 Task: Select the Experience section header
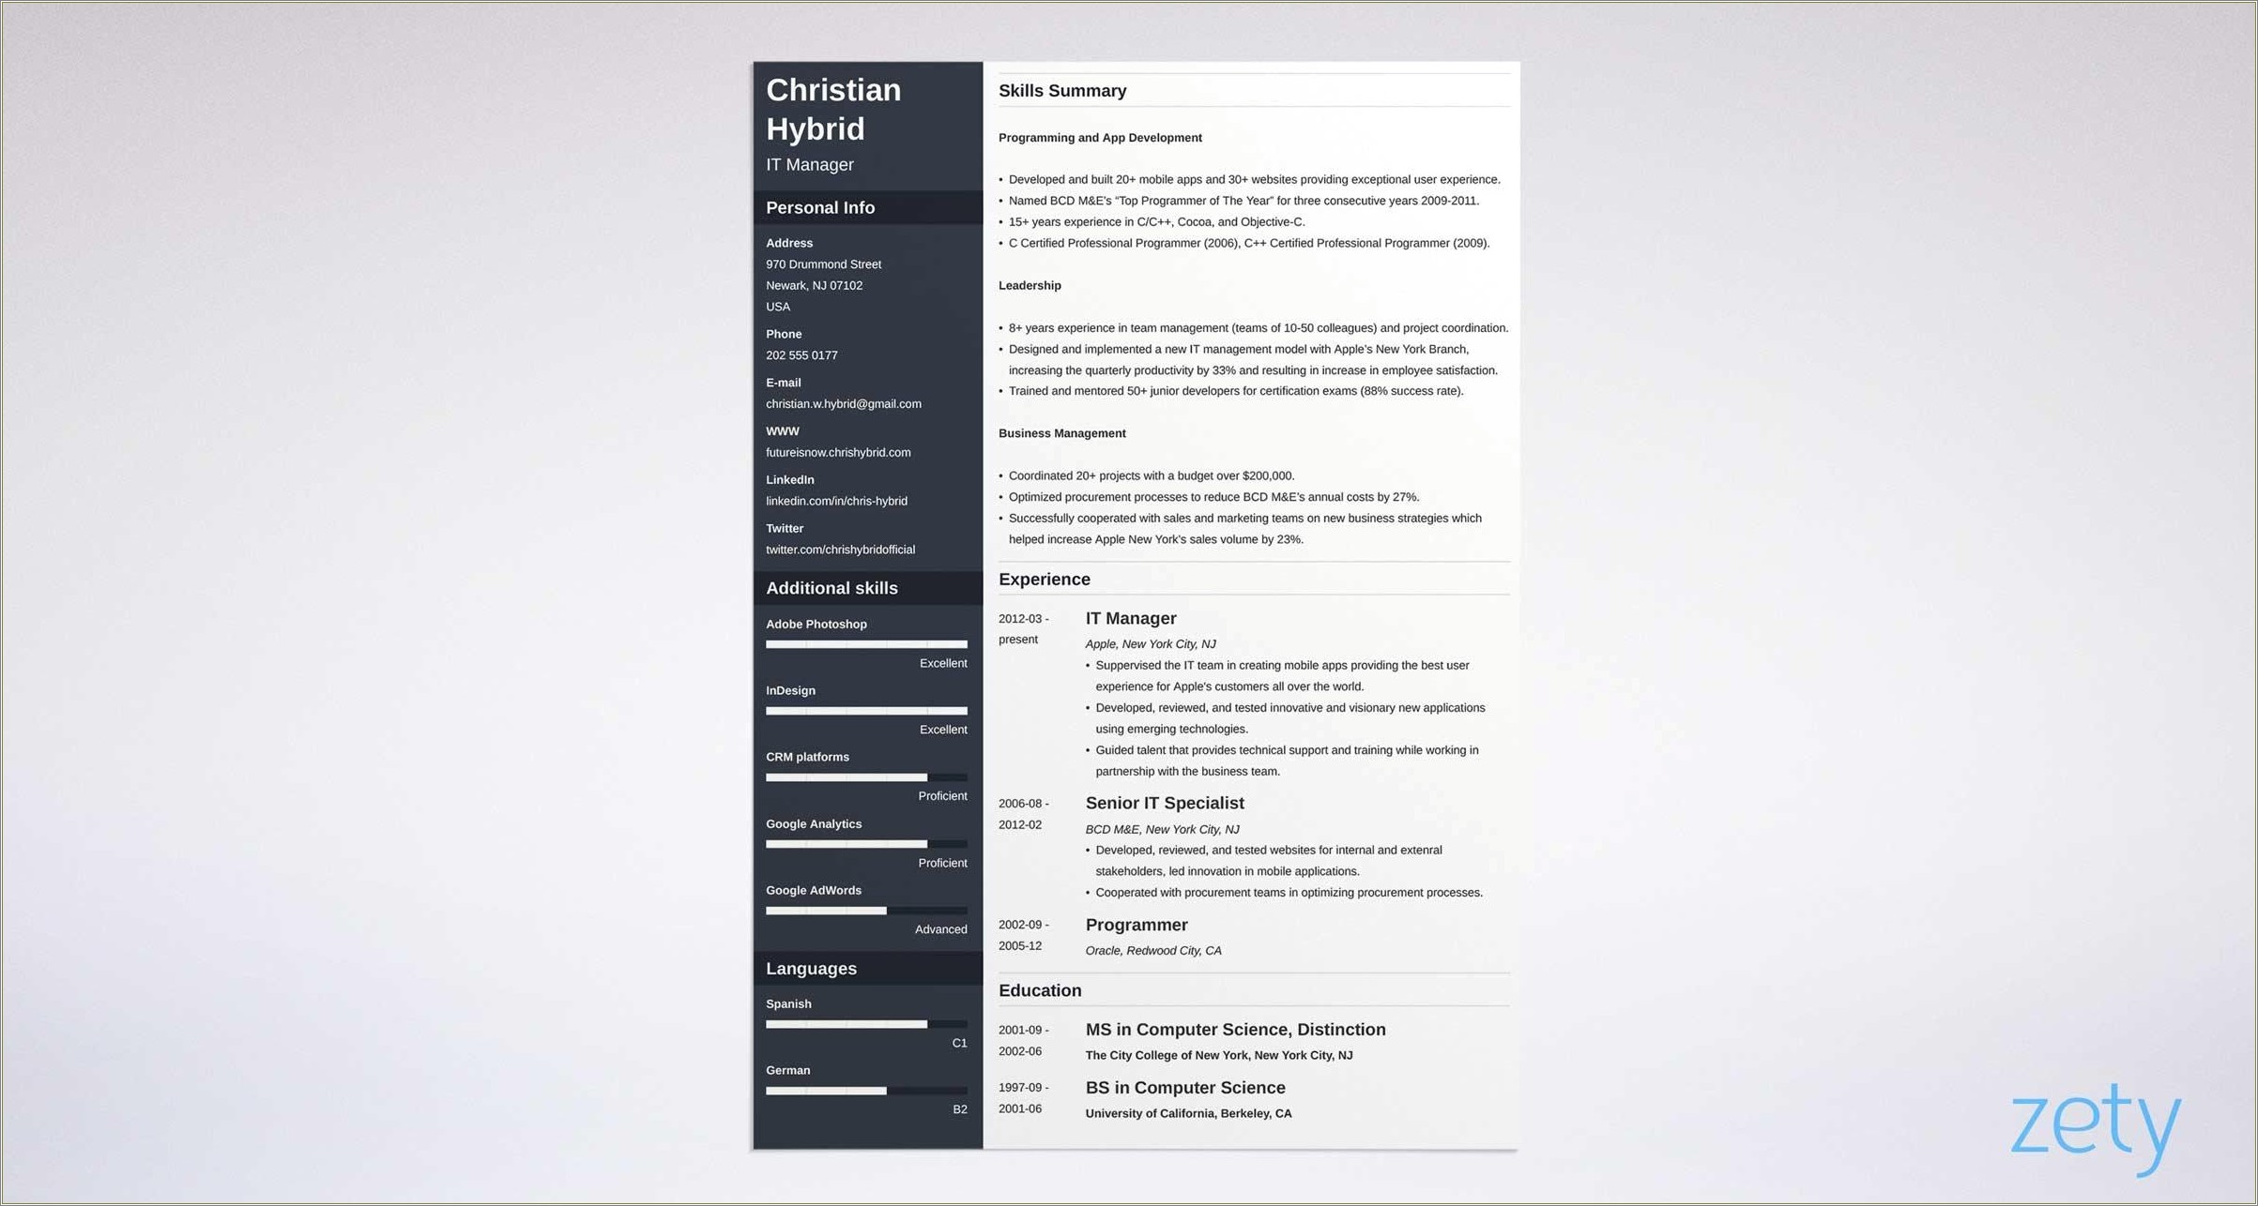(x=1045, y=580)
